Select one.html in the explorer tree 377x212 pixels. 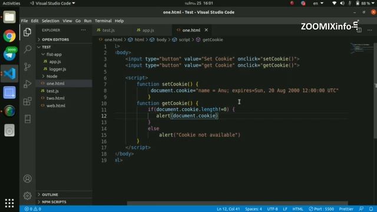click(x=55, y=84)
